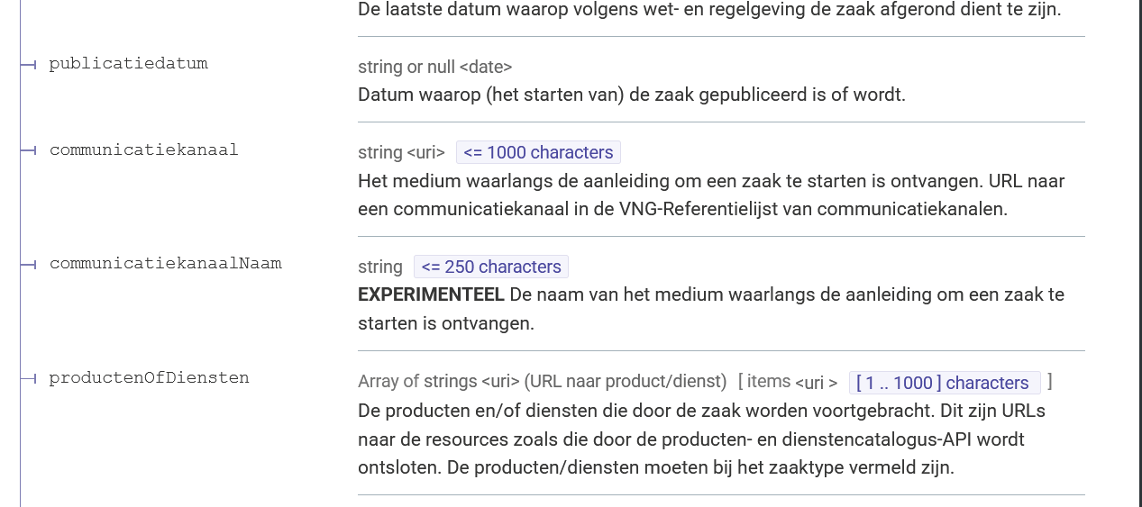Click the "<= 250 characters" constraint badge
The image size is (1142, 507).
click(491, 267)
